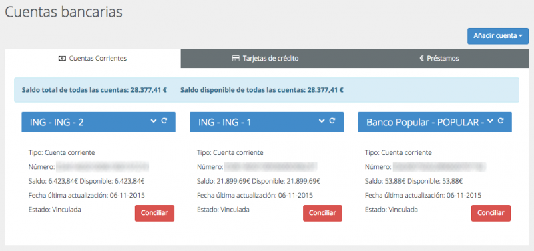
Task: Conciliar the ING - ING - 2 account
Action: [x=154, y=213]
